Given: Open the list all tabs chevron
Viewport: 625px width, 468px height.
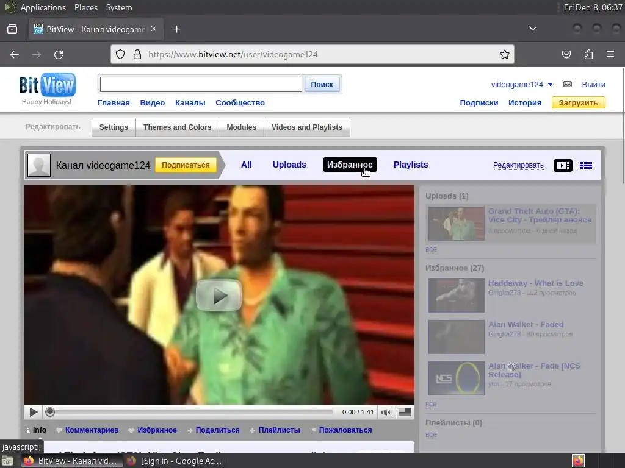Looking at the screenshot, I should 532,29.
